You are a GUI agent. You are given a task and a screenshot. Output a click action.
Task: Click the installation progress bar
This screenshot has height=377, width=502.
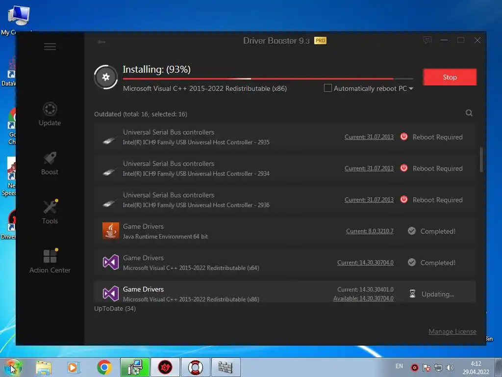pos(268,79)
